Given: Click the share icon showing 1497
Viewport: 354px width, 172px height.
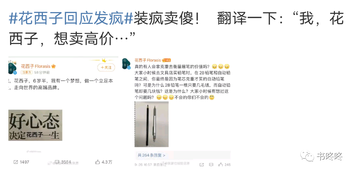Looking at the screenshot, I should point(16,162).
